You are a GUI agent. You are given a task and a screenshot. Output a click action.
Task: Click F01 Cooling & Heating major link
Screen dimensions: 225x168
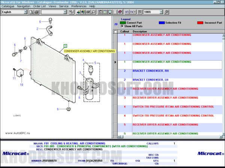click(x=75, y=143)
